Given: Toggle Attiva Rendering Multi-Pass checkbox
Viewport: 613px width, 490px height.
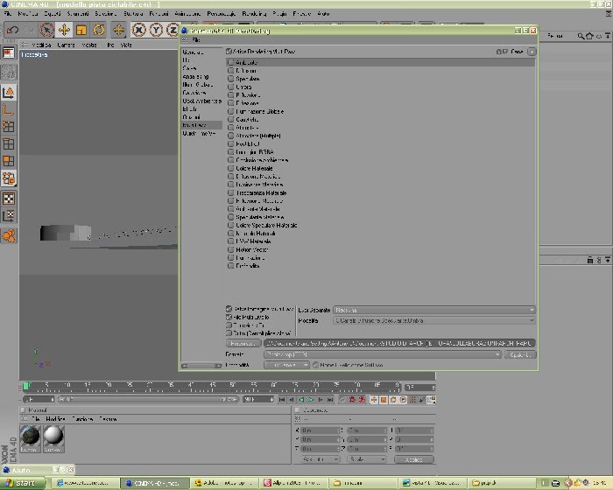Looking at the screenshot, I should pos(229,52).
